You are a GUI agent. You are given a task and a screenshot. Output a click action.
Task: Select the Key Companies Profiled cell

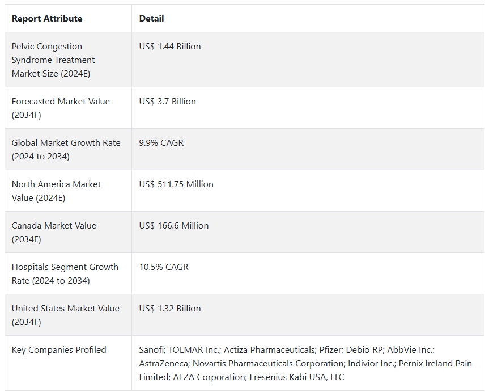click(59, 350)
